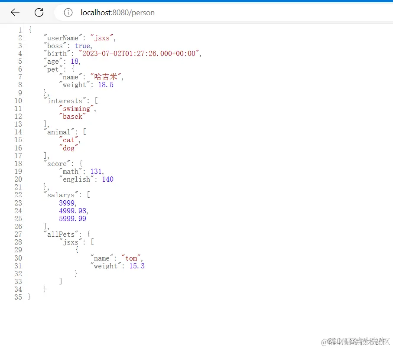This screenshot has height=349, width=393.
Task: Select the pet name value "哈吉米"
Action: tap(106, 76)
